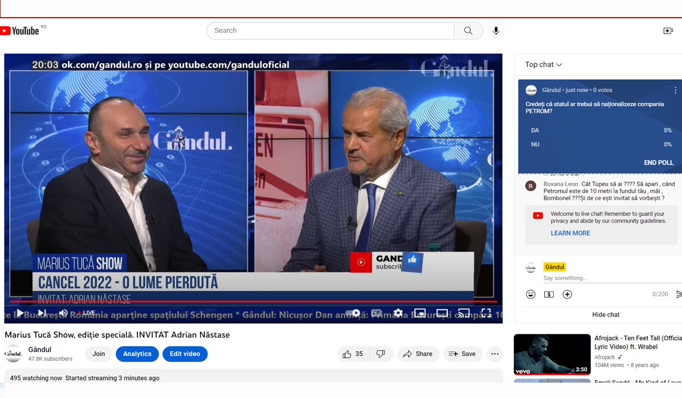682x398 pixels.
Task: Open the Create video camera icon
Action: click(668, 31)
